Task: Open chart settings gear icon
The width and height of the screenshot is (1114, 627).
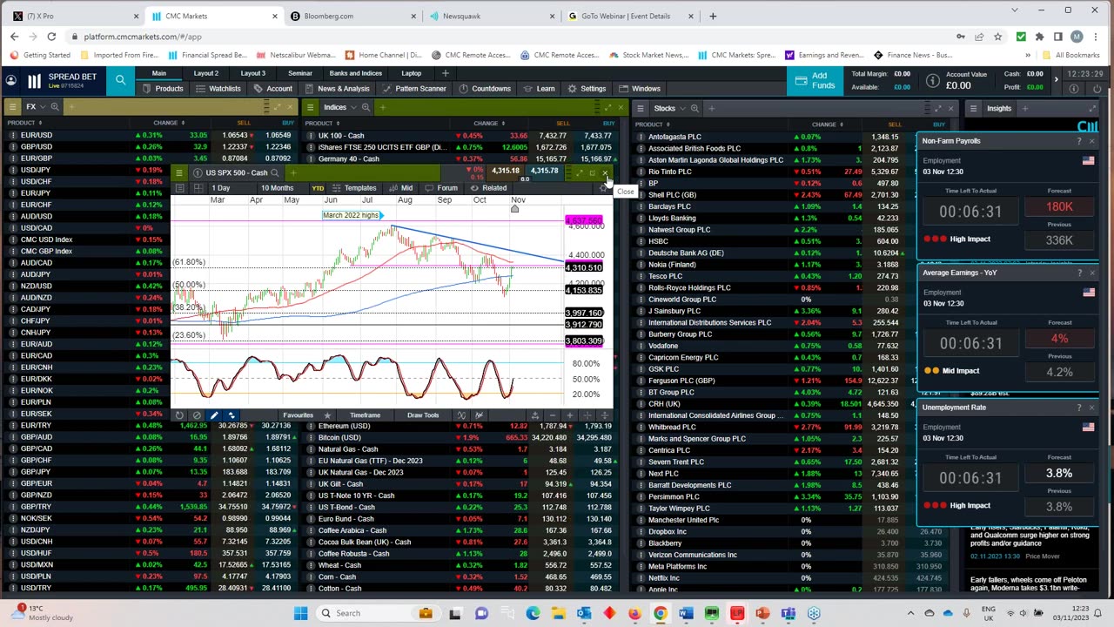Action: pyautogui.click(x=604, y=188)
